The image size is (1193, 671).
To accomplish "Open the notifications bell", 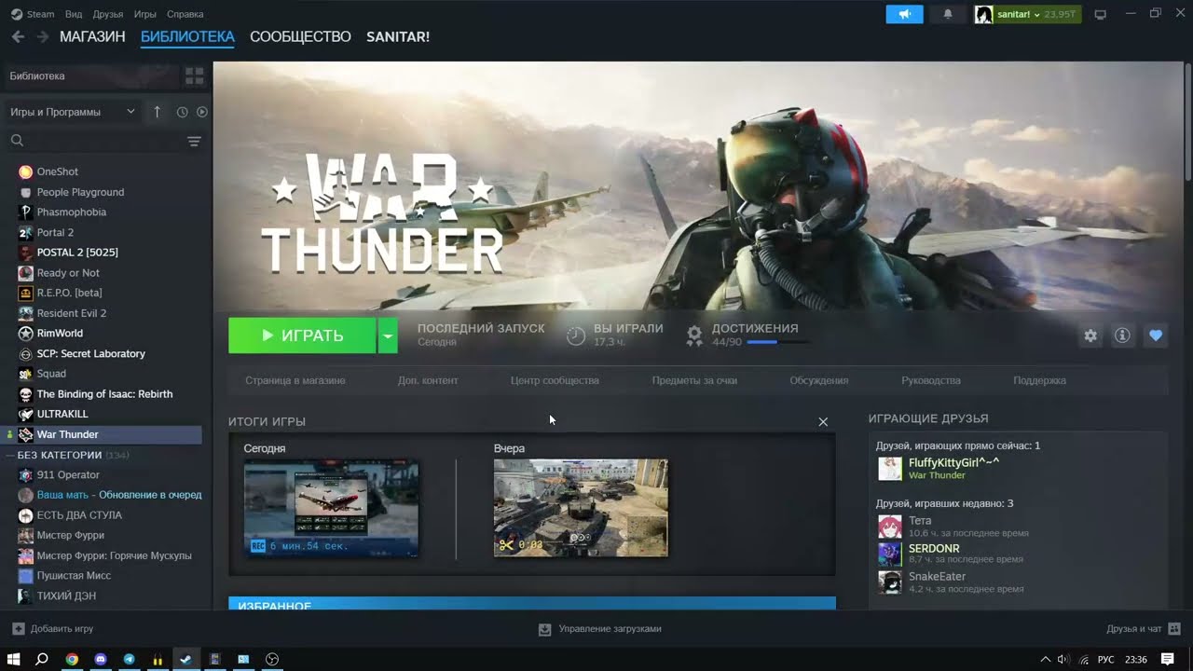I will tap(948, 14).
